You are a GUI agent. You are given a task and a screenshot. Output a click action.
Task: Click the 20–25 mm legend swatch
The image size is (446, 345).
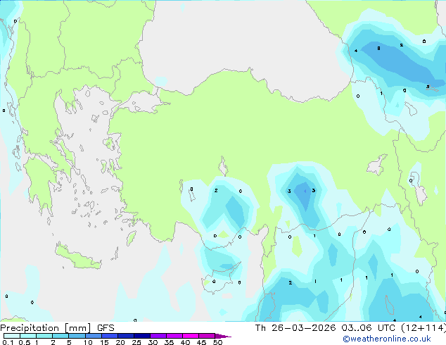(x=125, y=336)
